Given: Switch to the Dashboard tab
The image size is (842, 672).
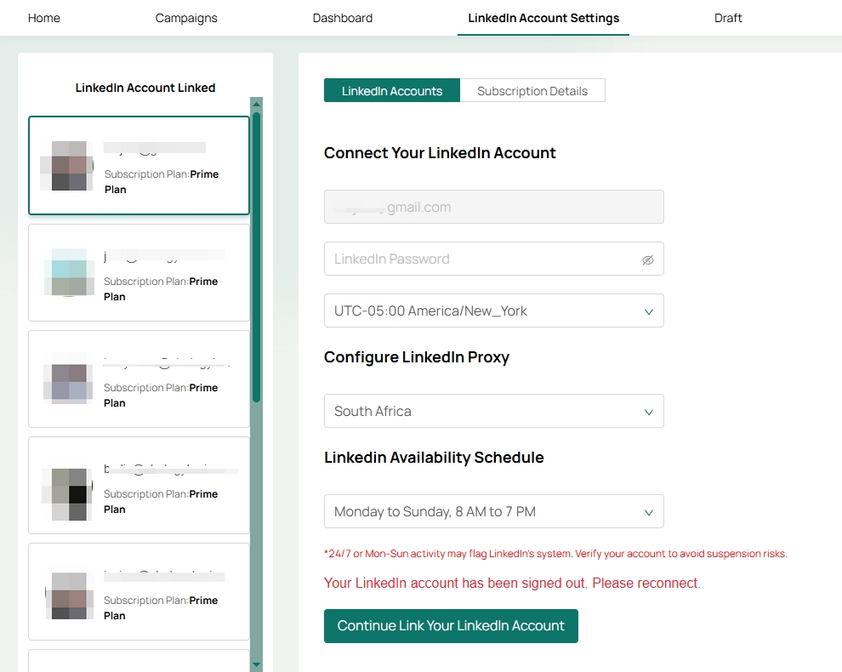Looking at the screenshot, I should tap(343, 18).
